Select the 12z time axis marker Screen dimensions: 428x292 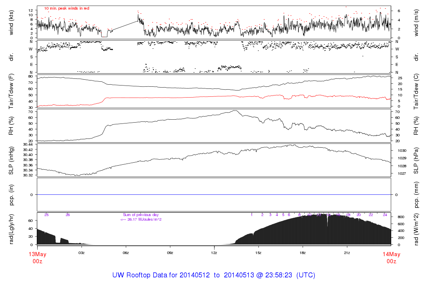(x=214, y=253)
